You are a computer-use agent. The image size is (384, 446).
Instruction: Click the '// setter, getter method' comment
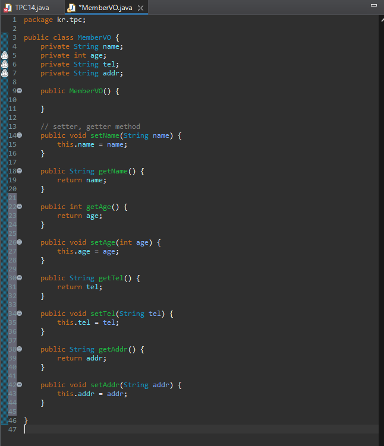click(90, 126)
